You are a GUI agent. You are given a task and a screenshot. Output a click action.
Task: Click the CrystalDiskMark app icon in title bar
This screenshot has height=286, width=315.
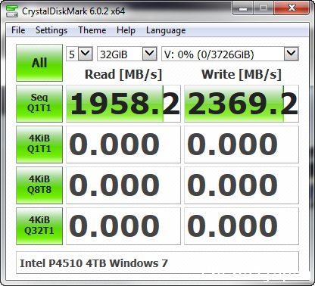coord(12,11)
